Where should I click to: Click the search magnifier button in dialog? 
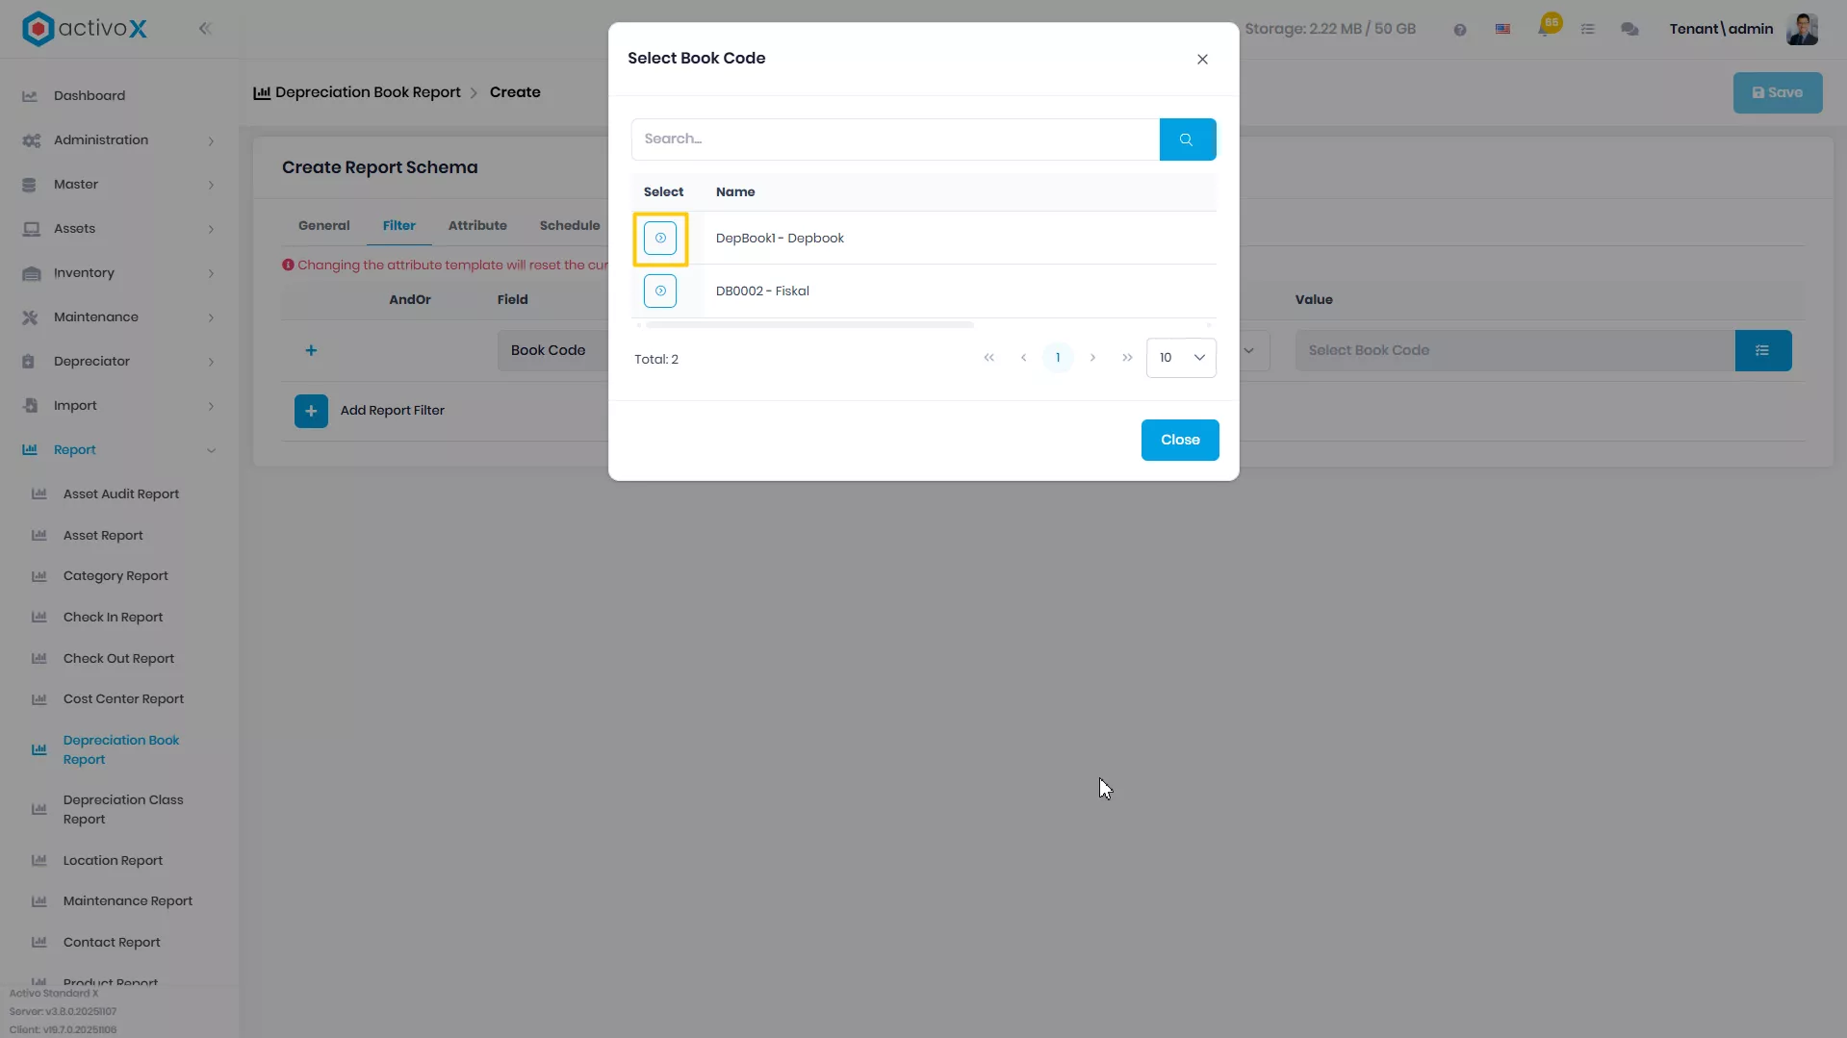pyautogui.click(x=1187, y=139)
